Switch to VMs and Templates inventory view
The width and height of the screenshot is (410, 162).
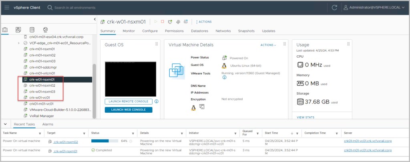point(18,30)
